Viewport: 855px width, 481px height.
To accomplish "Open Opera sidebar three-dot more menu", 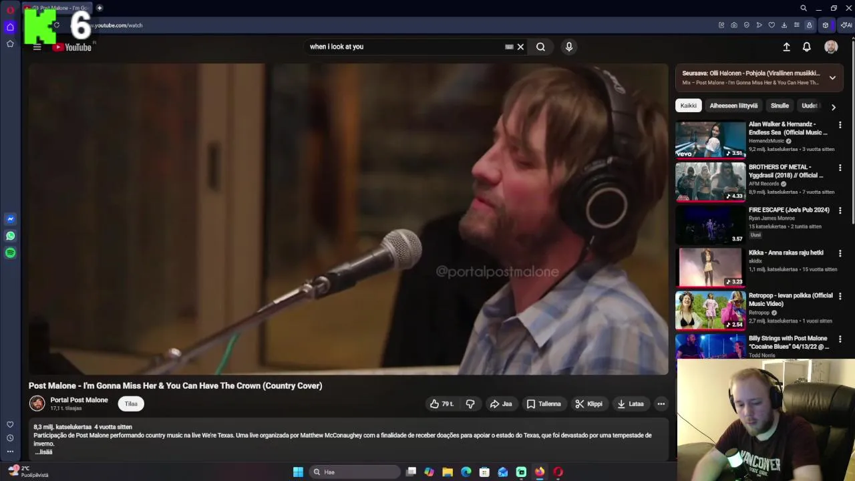I will (10, 451).
